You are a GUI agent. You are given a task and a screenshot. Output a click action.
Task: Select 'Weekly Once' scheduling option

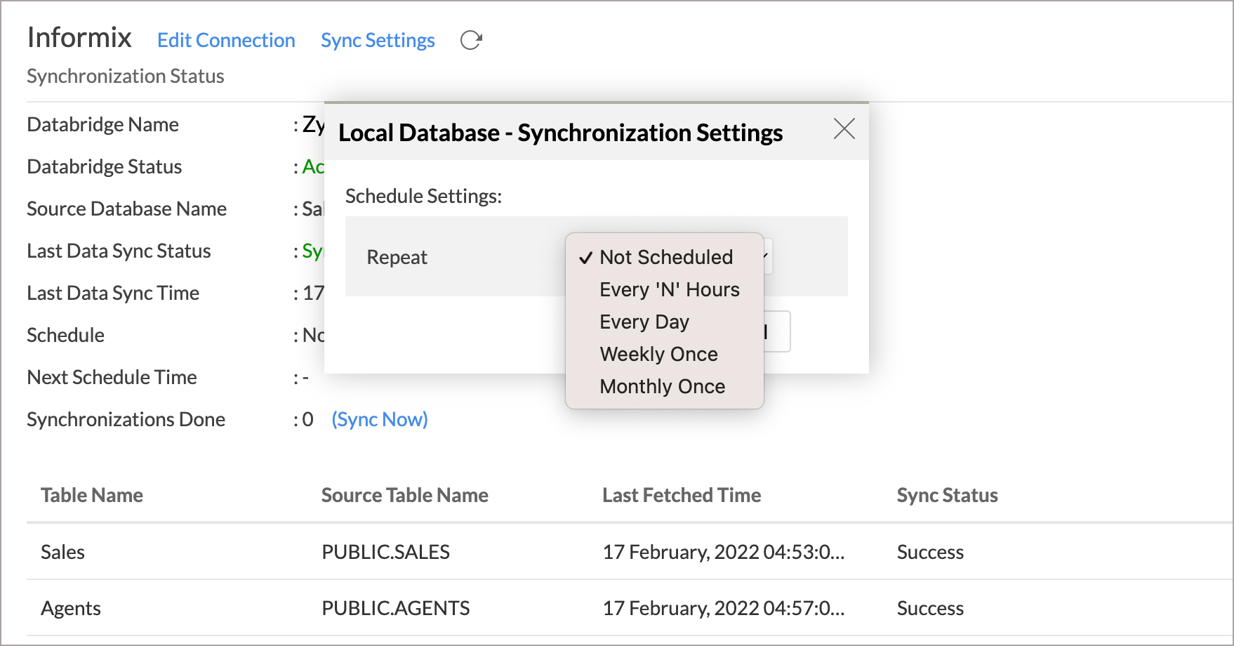(658, 354)
